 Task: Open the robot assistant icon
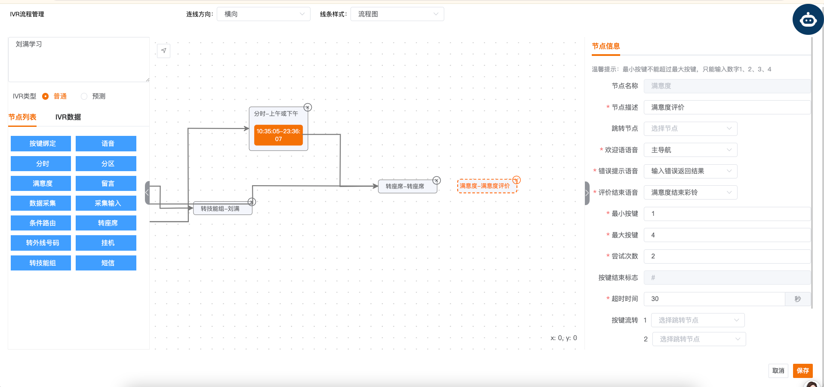point(808,20)
